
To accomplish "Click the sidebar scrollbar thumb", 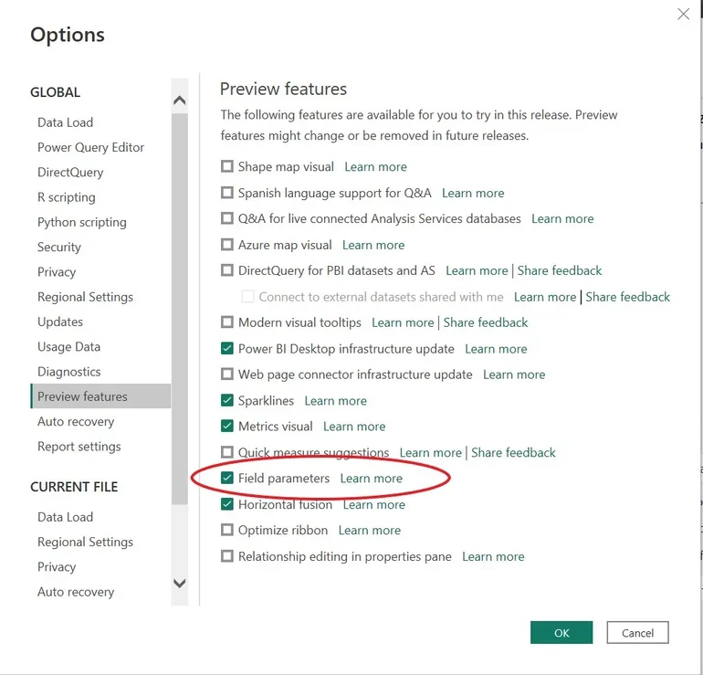I will [x=179, y=309].
